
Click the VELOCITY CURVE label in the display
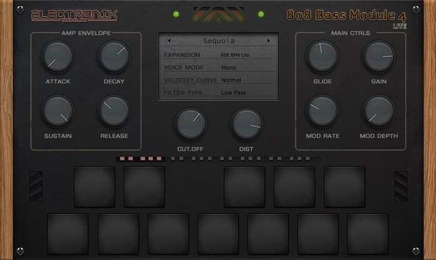coord(191,80)
